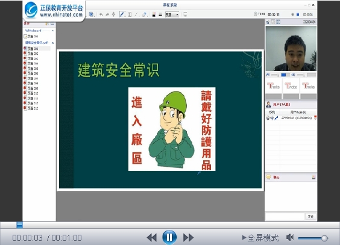The image size is (340, 245).
Task: Open the line thickness icon
Action: coord(160,14)
